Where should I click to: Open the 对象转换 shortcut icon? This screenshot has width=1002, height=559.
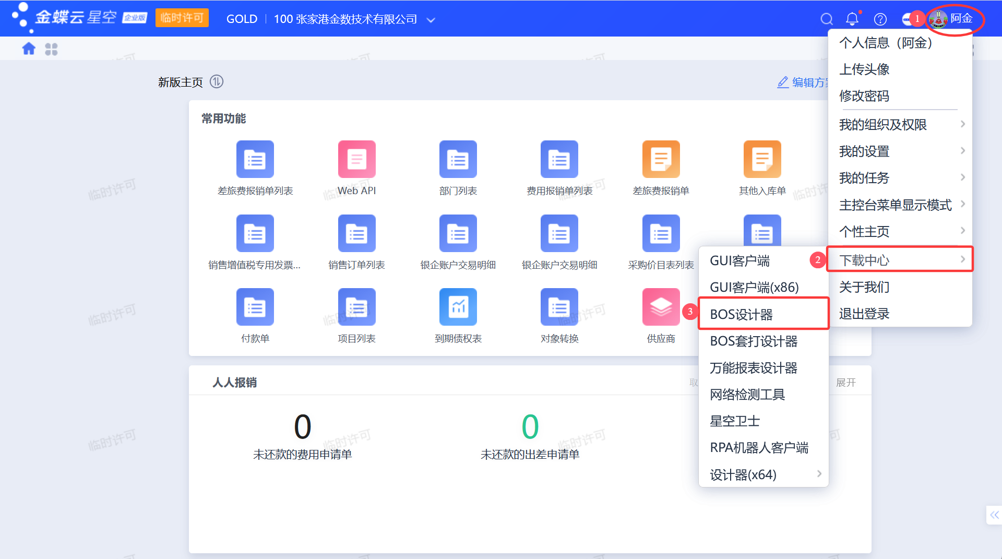(x=559, y=307)
